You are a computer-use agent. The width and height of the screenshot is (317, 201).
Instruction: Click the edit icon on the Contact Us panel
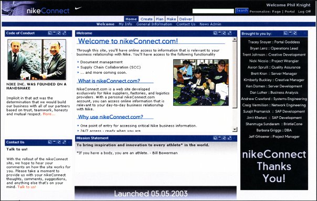(x=64, y=142)
